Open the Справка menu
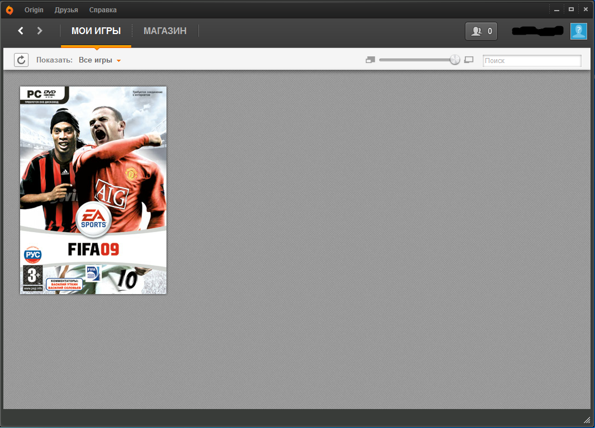This screenshot has width=595, height=428. [103, 10]
